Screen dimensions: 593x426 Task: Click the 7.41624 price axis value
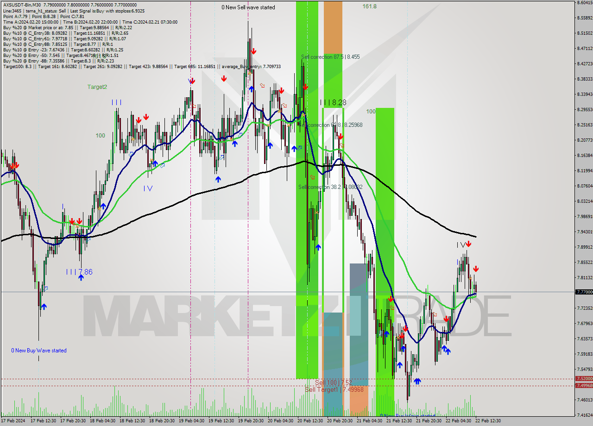585,415
